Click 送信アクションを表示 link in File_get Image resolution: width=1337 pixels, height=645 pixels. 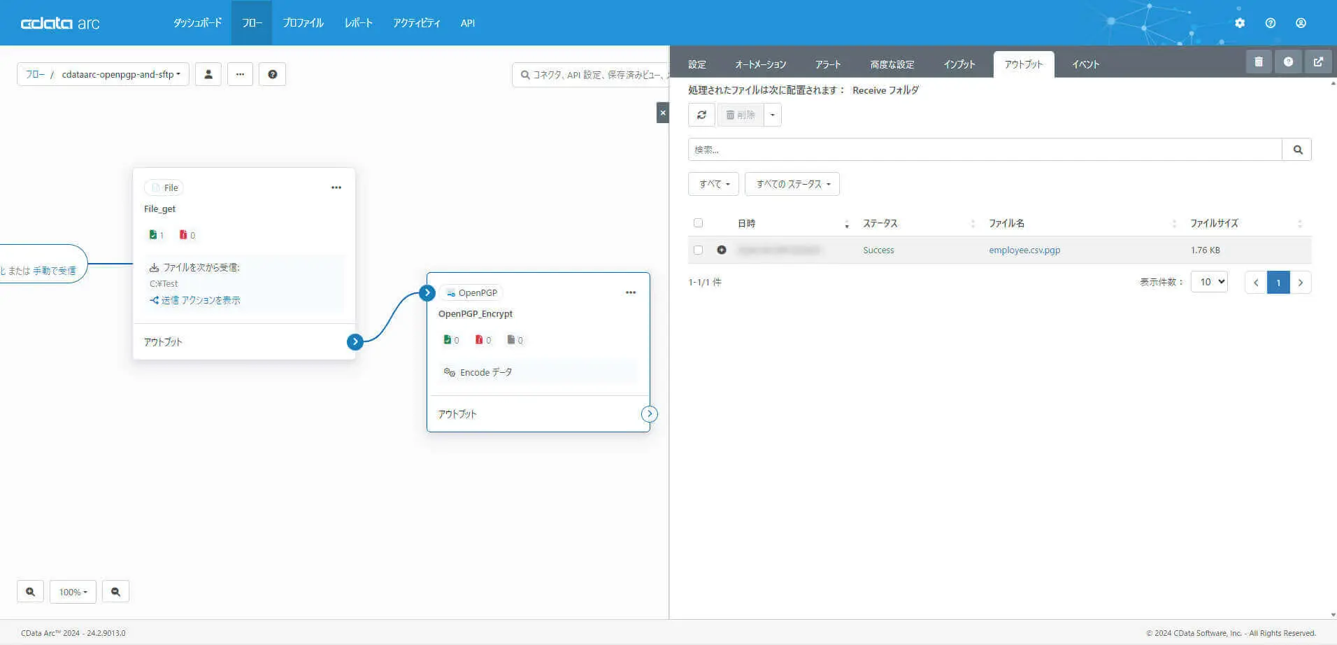coord(195,300)
